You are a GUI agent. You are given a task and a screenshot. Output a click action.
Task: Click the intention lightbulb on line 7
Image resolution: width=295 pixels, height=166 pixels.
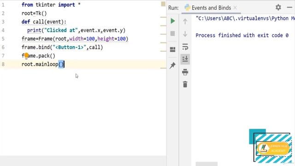26,56
